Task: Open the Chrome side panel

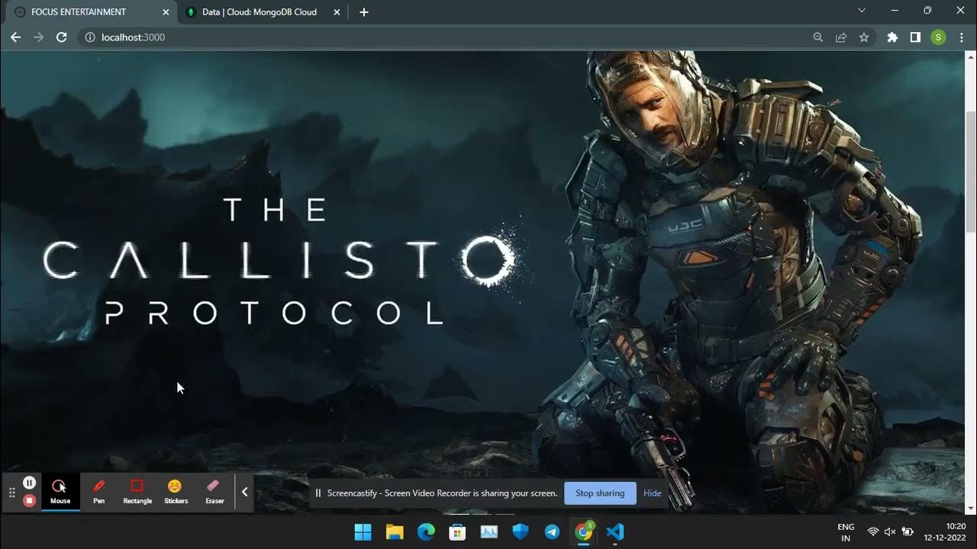Action: pos(915,37)
